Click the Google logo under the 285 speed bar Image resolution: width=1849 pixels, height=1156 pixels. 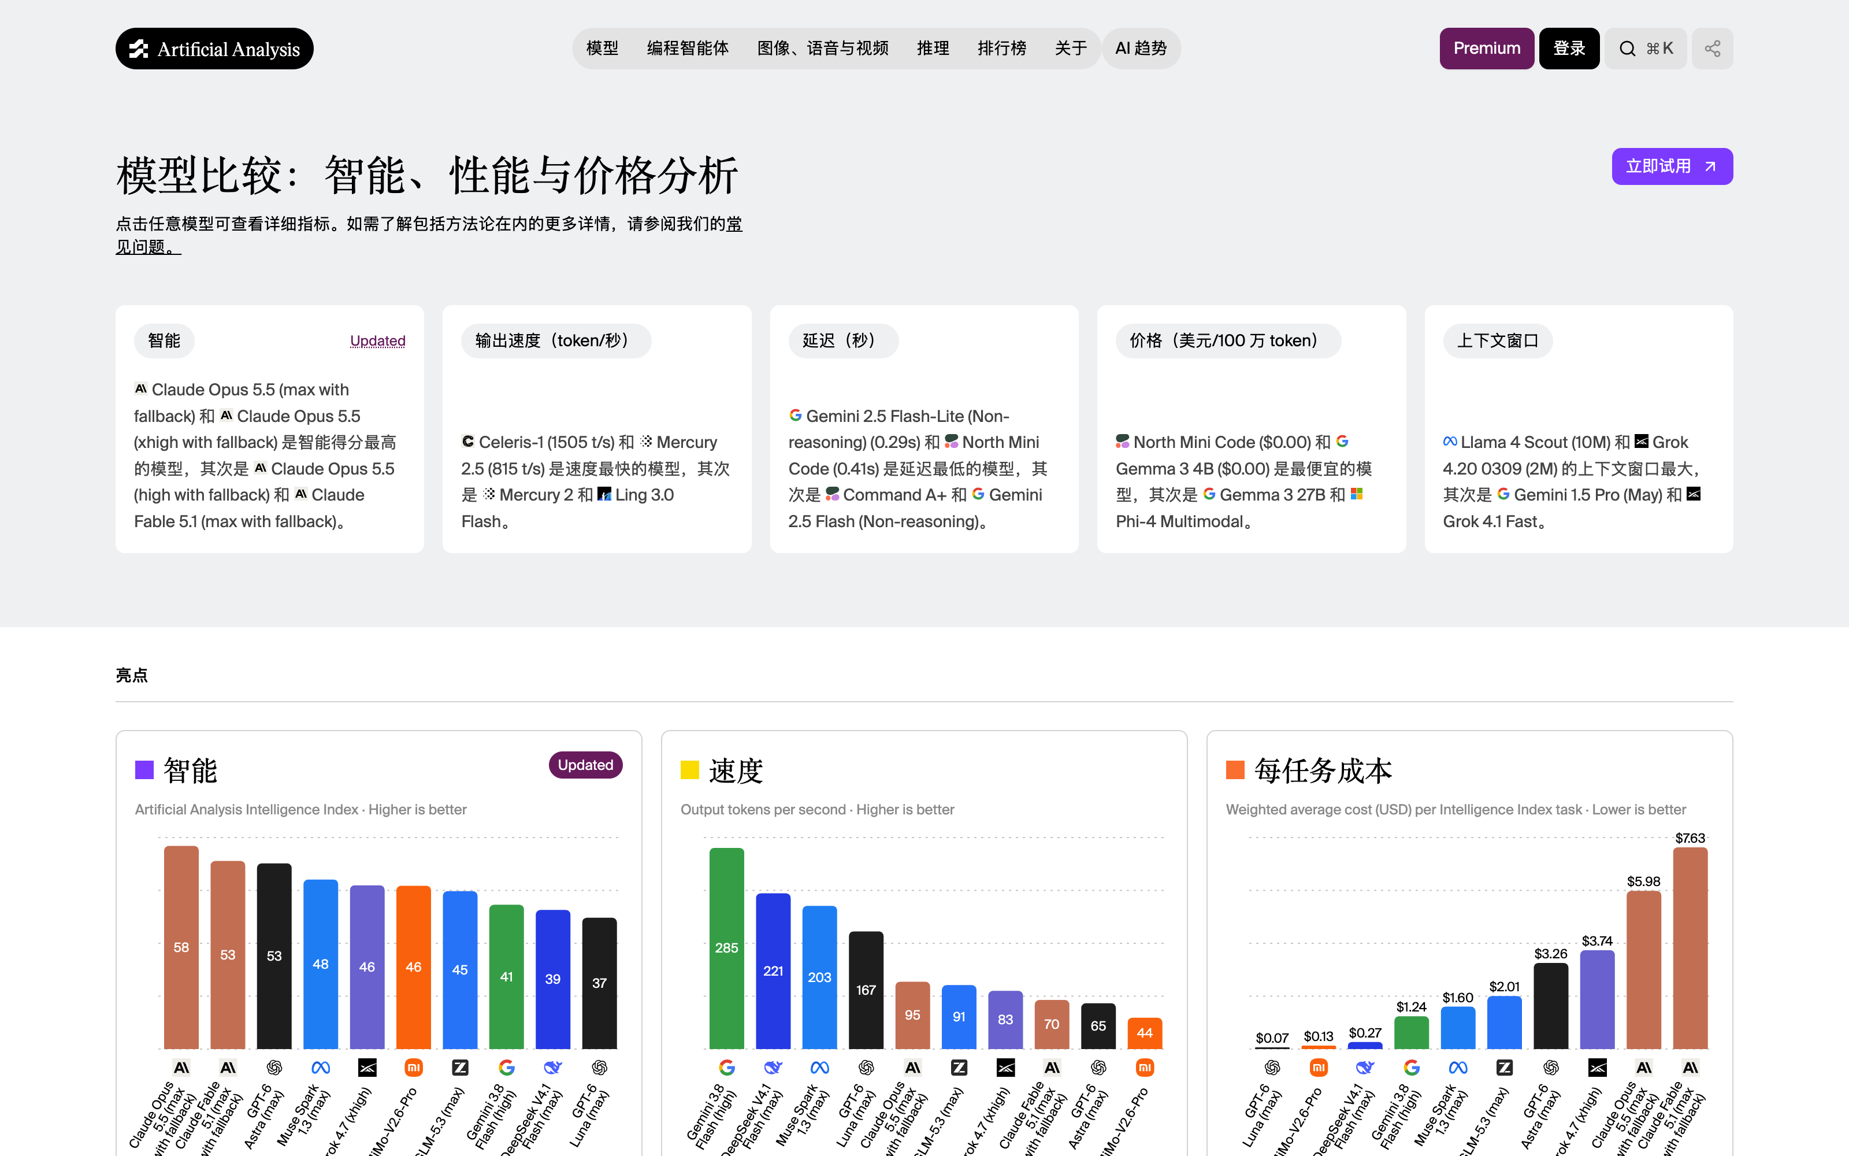tap(727, 1068)
